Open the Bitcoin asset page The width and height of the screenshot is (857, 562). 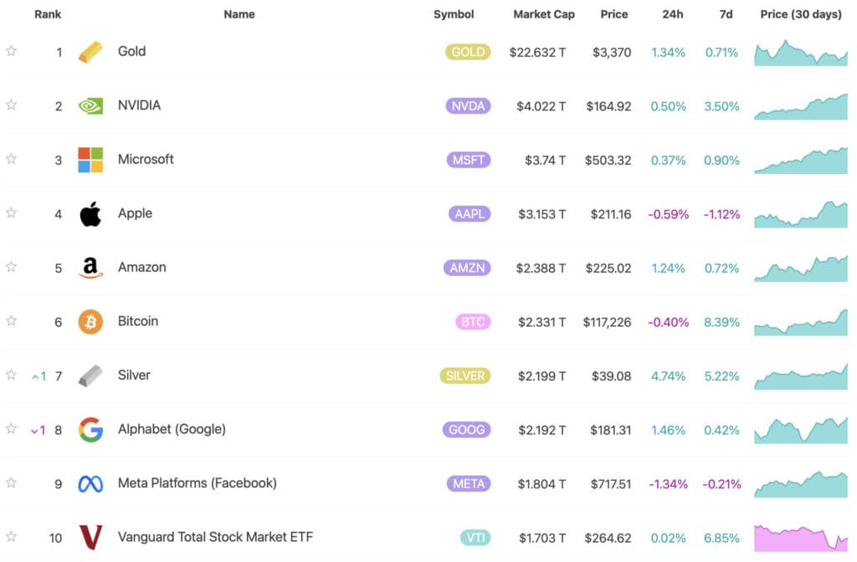click(138, 321)
